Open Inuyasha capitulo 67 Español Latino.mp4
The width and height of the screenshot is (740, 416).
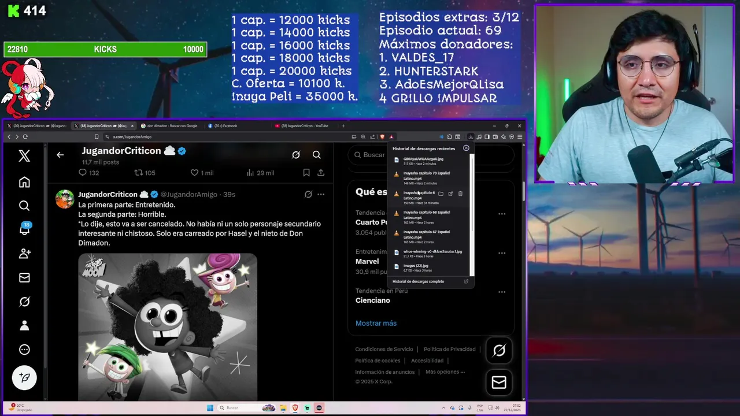pos(430,237)
